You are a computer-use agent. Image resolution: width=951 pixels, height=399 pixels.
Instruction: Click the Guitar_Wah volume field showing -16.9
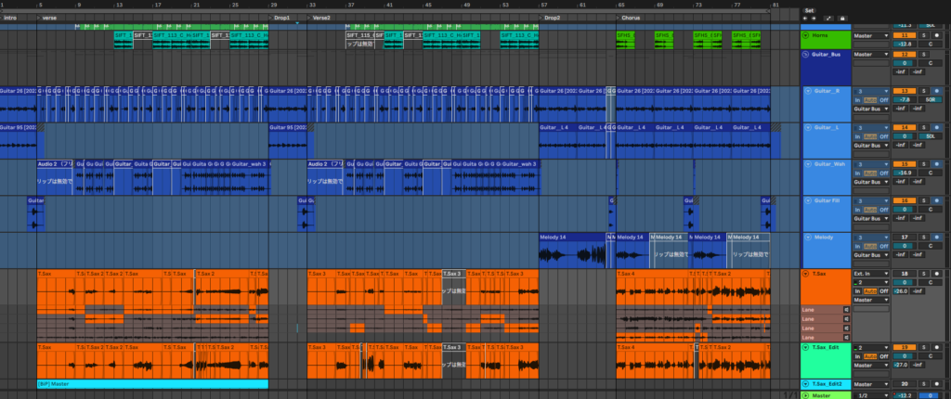pos(905,173)
